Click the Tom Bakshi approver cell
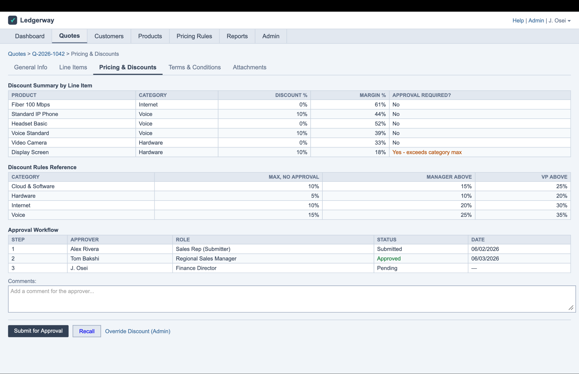The height and width of the screenshot is (374, 579). pyautogui.click(x=120, y=259)
